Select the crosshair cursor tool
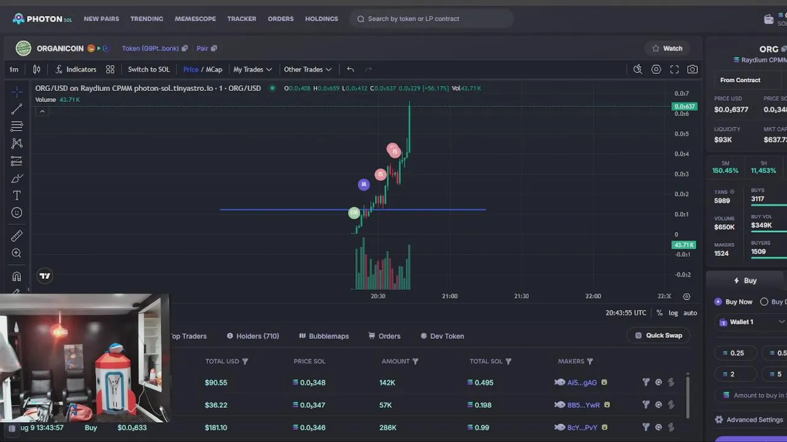Viewport: 787px width, 442px height. point(17,91)
